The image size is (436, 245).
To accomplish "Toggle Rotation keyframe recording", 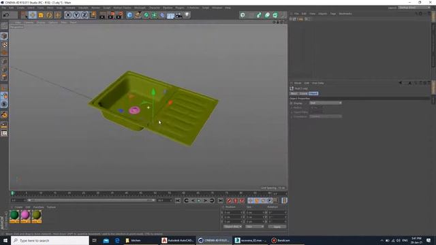I will [263, 201].
